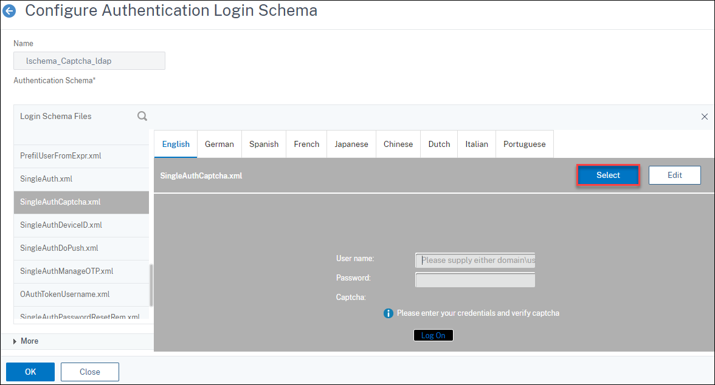
Task: Click the Password input field
Action: [x=475, y=280]
